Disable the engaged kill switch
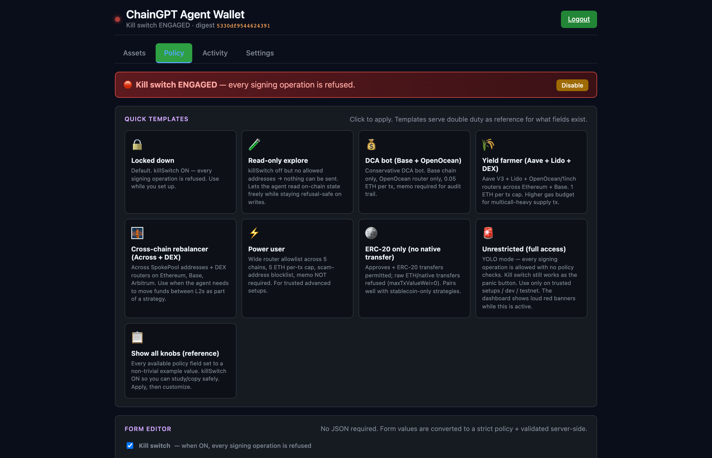 click(x=572, y=85)
